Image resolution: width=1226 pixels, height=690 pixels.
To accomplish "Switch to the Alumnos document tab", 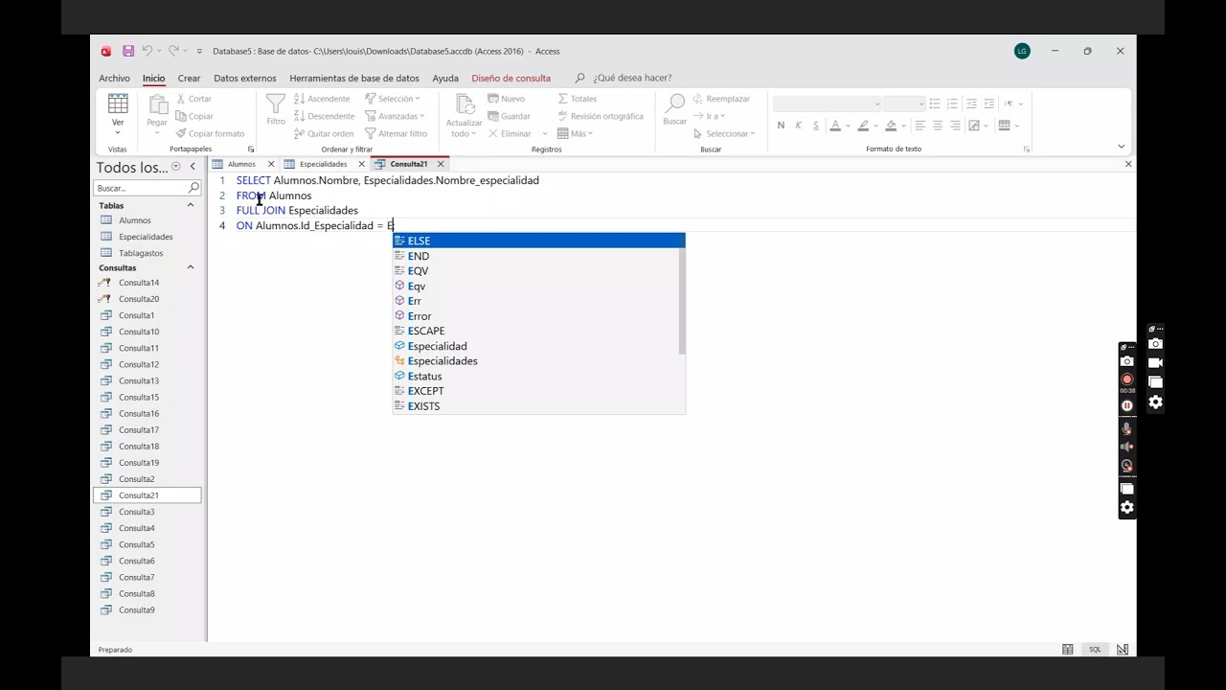I will (241, 164).
